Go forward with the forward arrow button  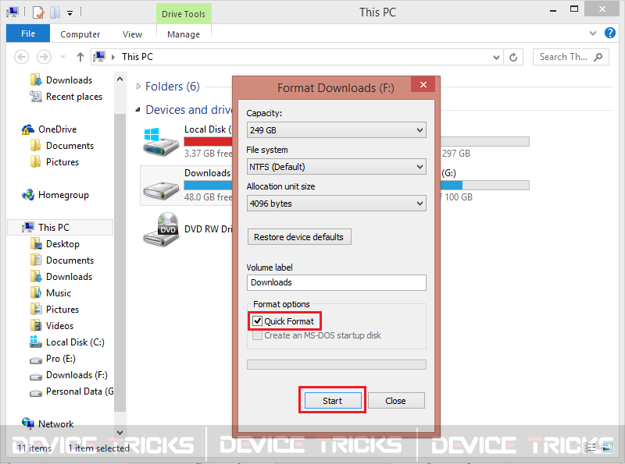pyautogui.click(x=44, y=57)
